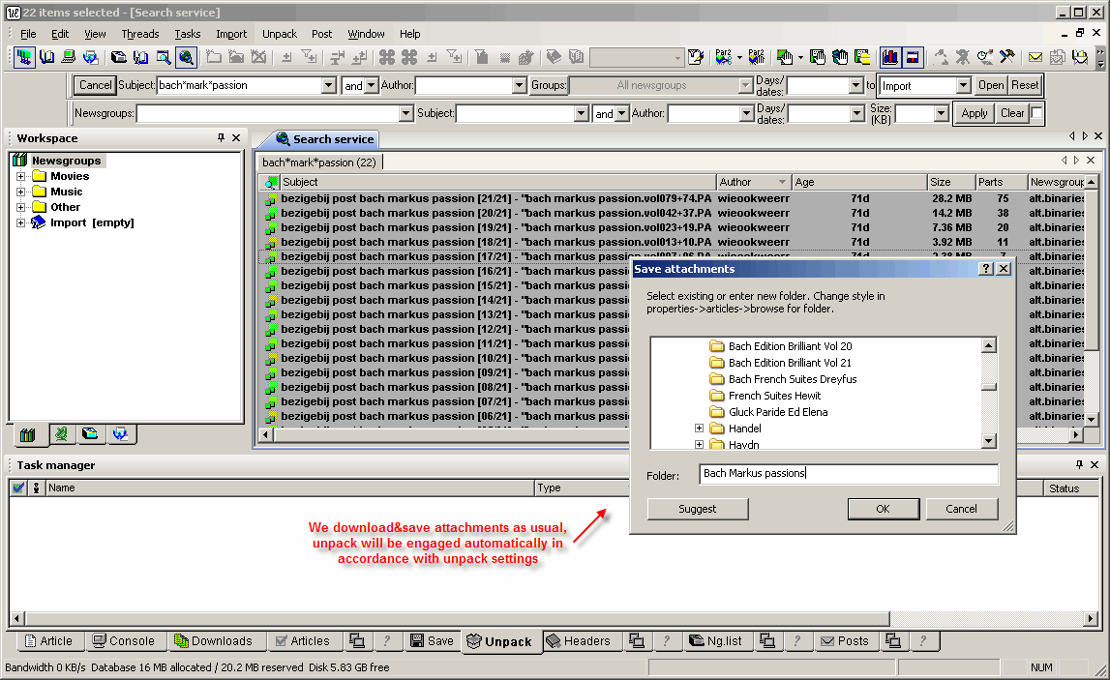Confirm the dialog with OK

click(x=882, y=509)
